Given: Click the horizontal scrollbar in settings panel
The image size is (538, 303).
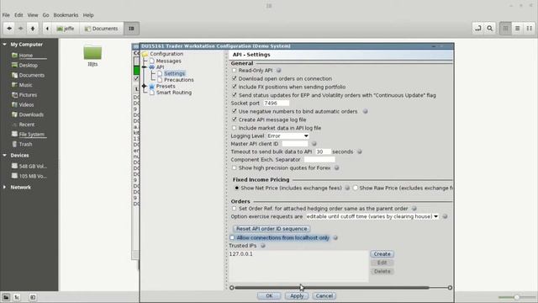Looking at the screenshot, I should (332, 288).
